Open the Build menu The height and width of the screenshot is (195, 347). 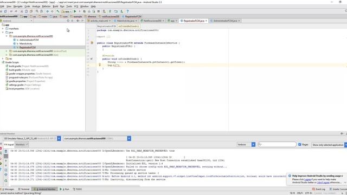(x=55, y=6)
